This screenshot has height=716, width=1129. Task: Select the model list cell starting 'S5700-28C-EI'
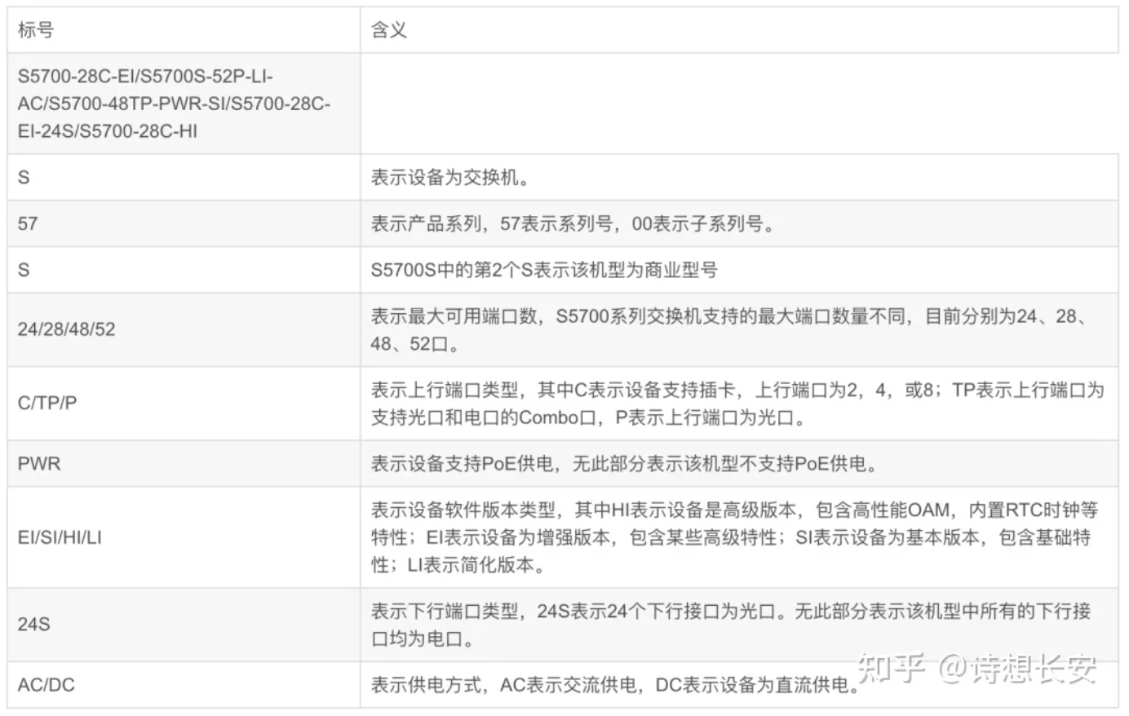tap(184, 104)
